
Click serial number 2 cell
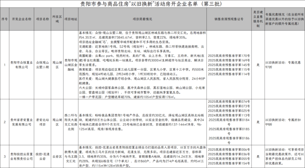[5, 122]
